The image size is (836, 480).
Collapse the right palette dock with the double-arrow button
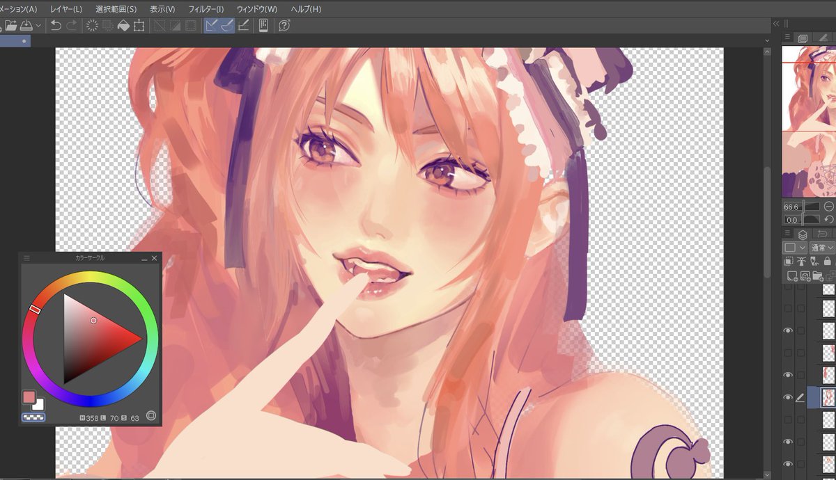click(776, 24)
